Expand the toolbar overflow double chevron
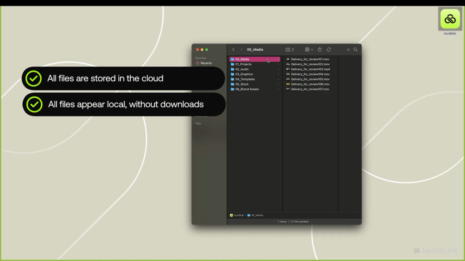 tap(348, 49)
